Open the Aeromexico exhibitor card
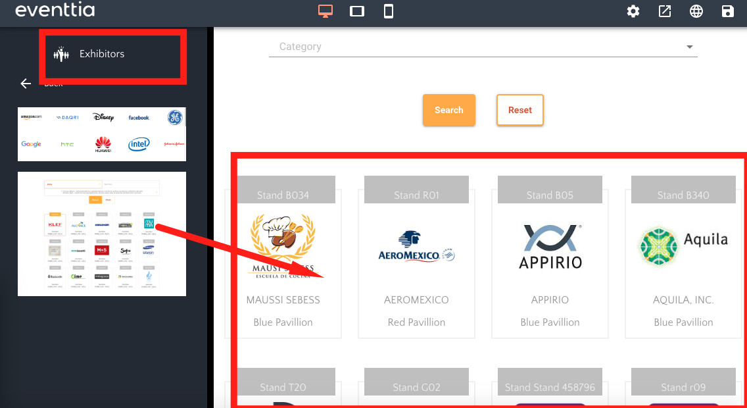The width and height of the screenshot is (747, 408). coord(416,263)
